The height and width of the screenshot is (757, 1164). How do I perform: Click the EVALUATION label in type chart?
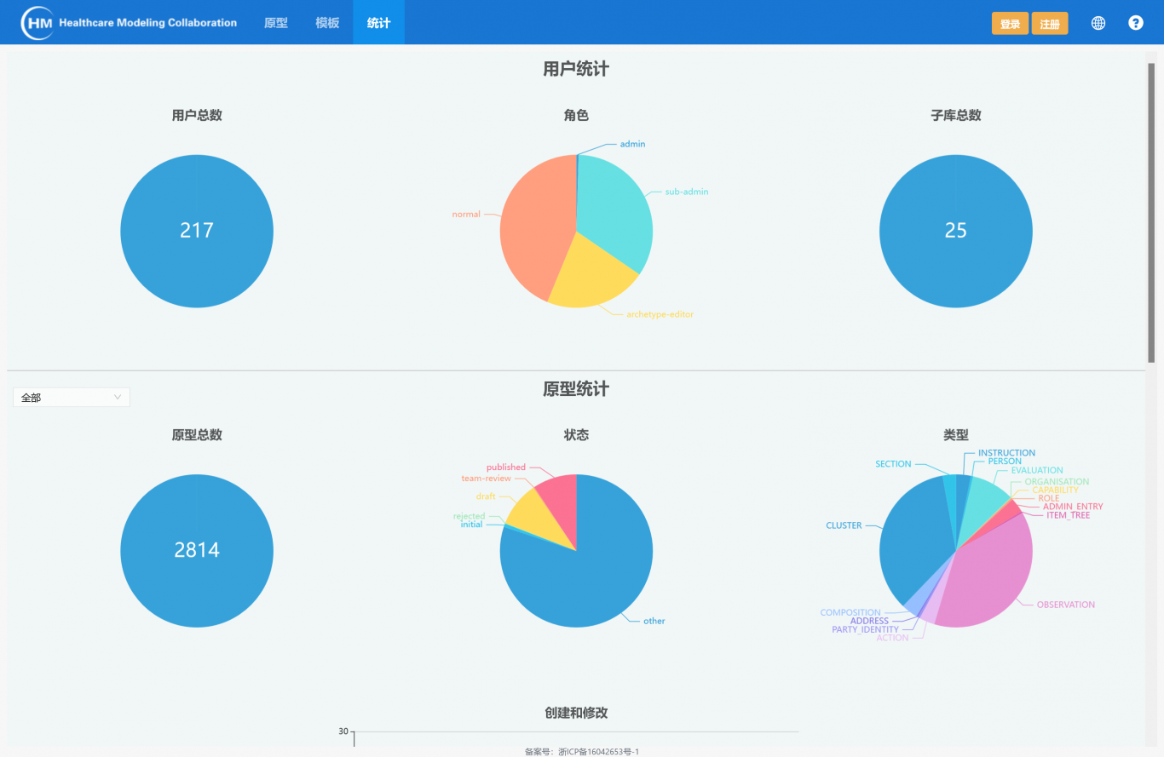[1037, 470]
